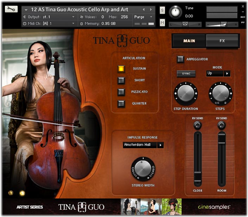This screenshot has height=217, width=248.
Task: Enable the Sustain articulation
Action: pyautogui.click(x=121, y=69)
